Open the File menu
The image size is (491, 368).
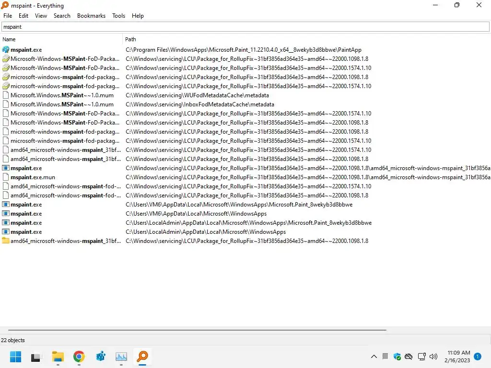pos(8,16)
